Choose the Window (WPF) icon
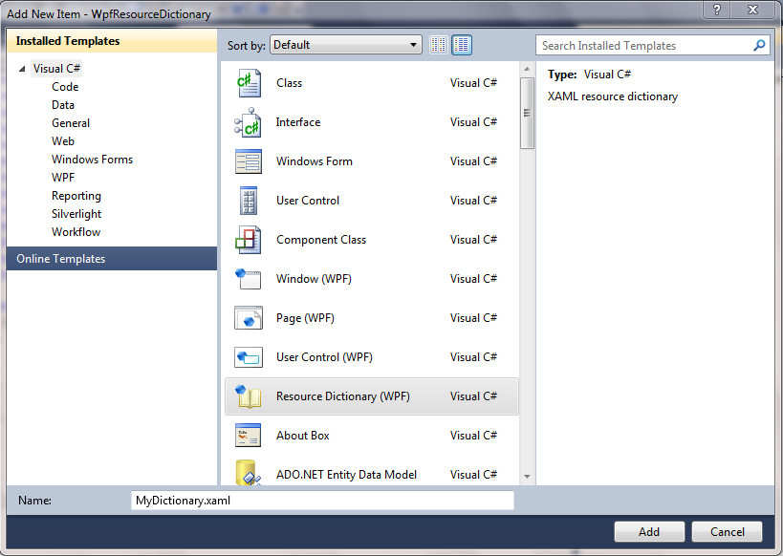The image size is (783, 556). 249,279
